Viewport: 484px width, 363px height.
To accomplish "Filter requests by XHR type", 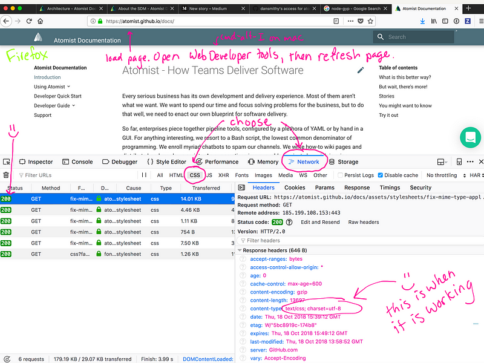I will 223,175.
